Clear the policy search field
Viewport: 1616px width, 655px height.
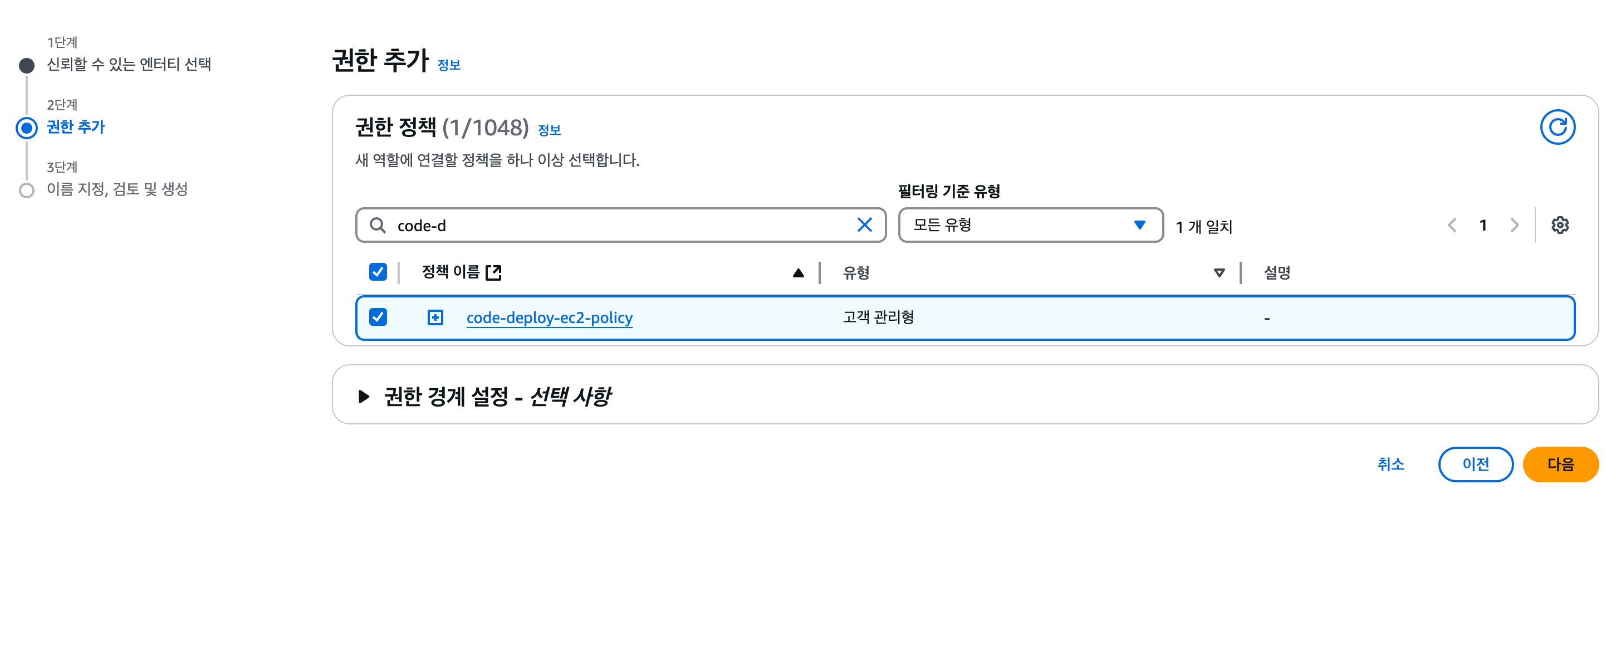tap(864, 225)
